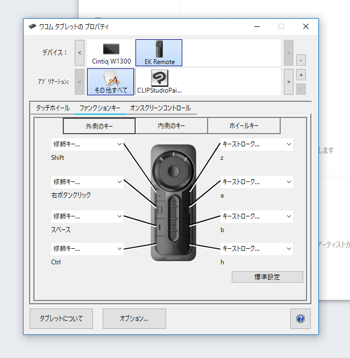Open the dropdown above 右ボタンクリック
Screen dimensions: 350x358
(87, 182)
